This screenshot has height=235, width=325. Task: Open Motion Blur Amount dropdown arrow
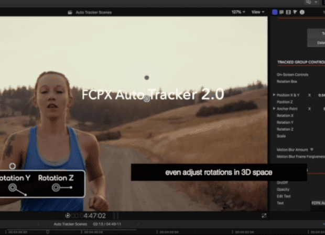click(x=312, y=149)
